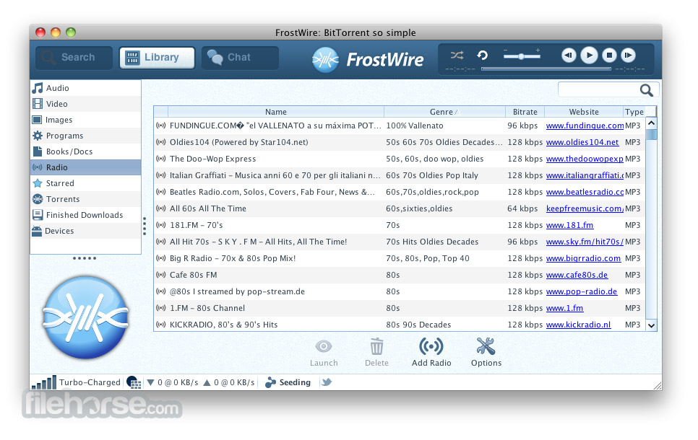Select Cafe 80s FM station
The image size is (698, 440).
point(400,275)
